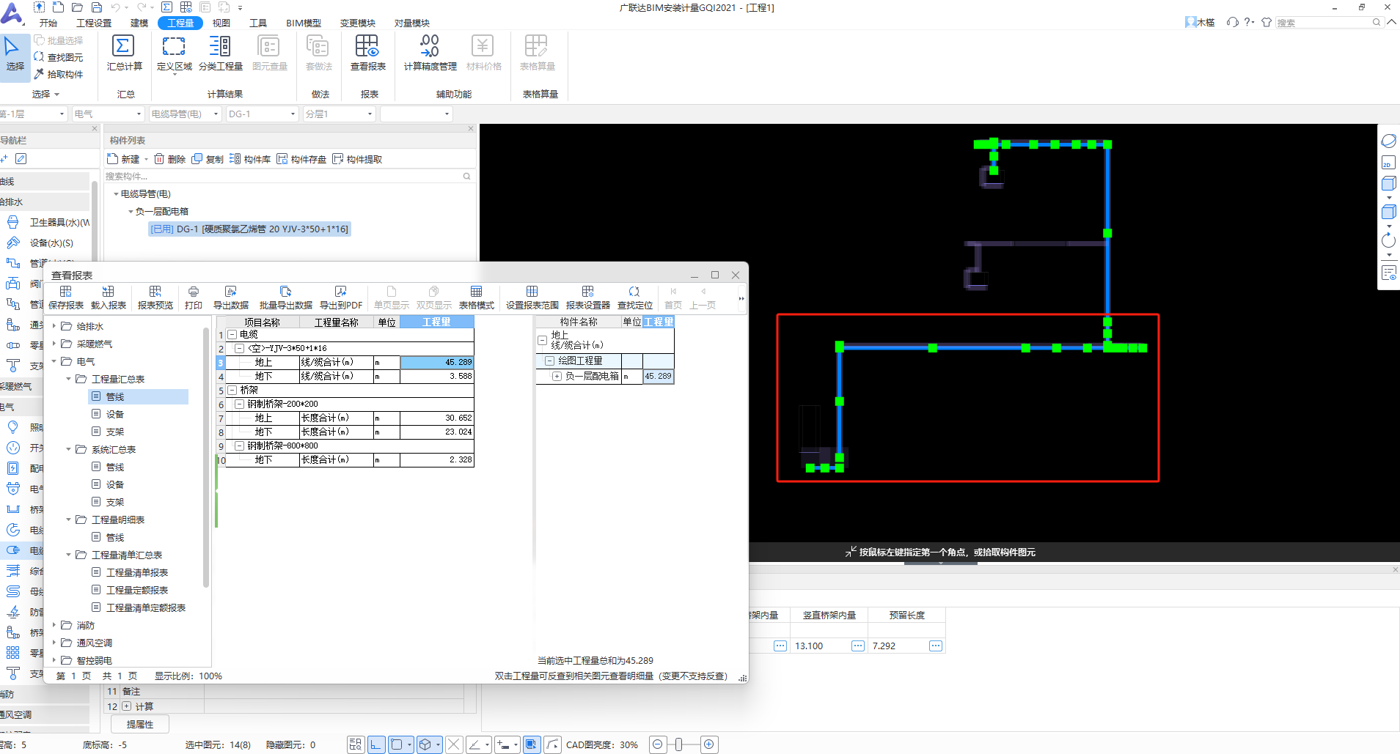
Task: Open 工程设置 tab
Action: click(x=94, y=23)
